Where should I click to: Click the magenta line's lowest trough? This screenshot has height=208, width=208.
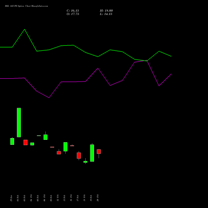click(49, 98)
